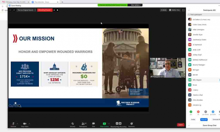Click the browser back arrow
Image resolution: width=220 pixels, height=132 pixels.
click(x=2, y=6)
